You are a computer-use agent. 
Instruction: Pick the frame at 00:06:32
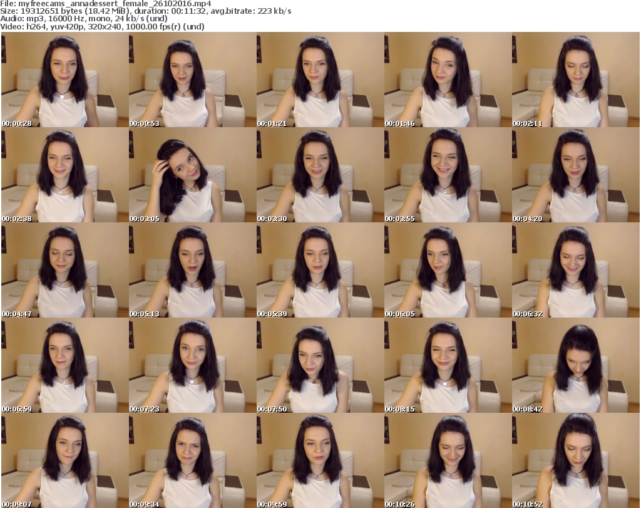[576, 271]
